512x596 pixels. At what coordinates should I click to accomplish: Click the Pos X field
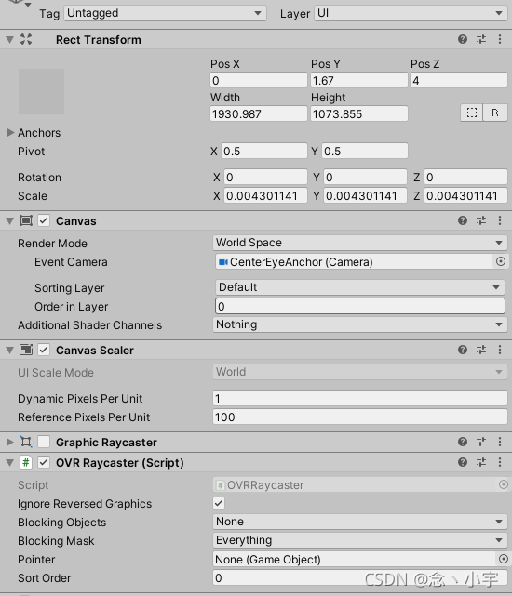click(x=259, y=80)
